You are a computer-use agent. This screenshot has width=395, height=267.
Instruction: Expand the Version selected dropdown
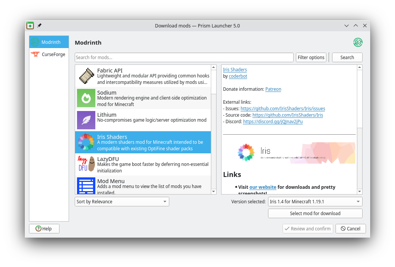pyautogui.click(x=315, y=202)
